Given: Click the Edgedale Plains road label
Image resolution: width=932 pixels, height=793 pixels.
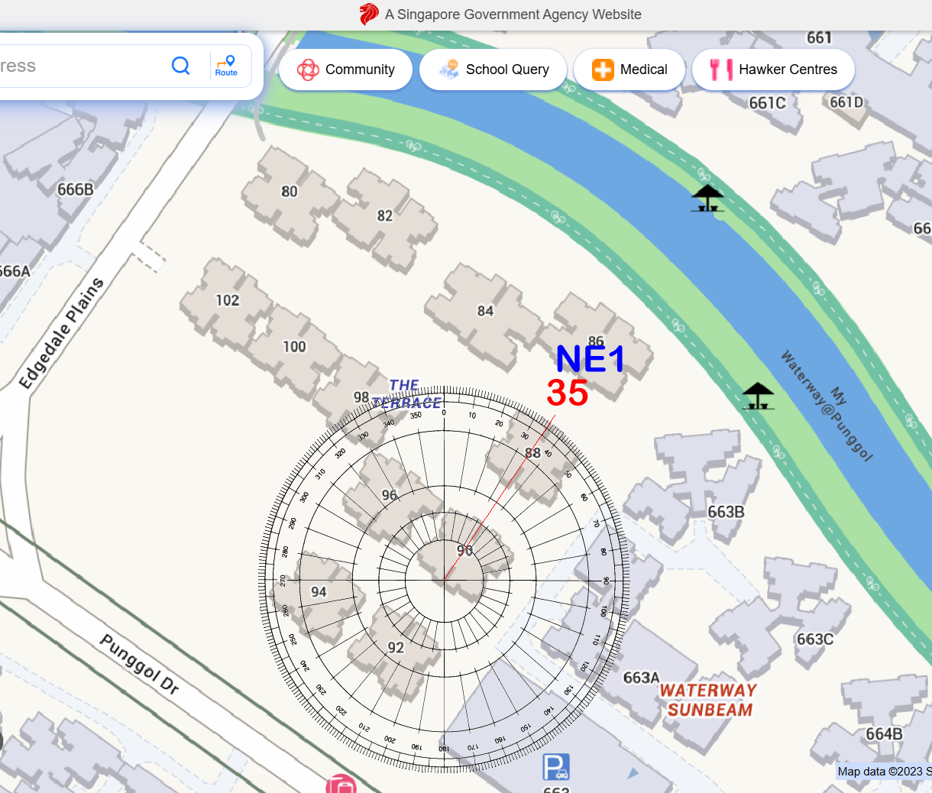Looking at the screenshot, I should [61, 333].
